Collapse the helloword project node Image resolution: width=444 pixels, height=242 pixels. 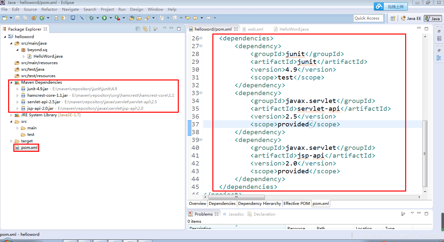[5, 37]
